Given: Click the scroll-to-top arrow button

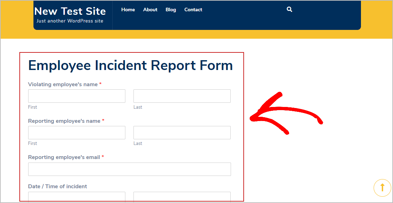Looking at the screenshot, I should [382, 188].
